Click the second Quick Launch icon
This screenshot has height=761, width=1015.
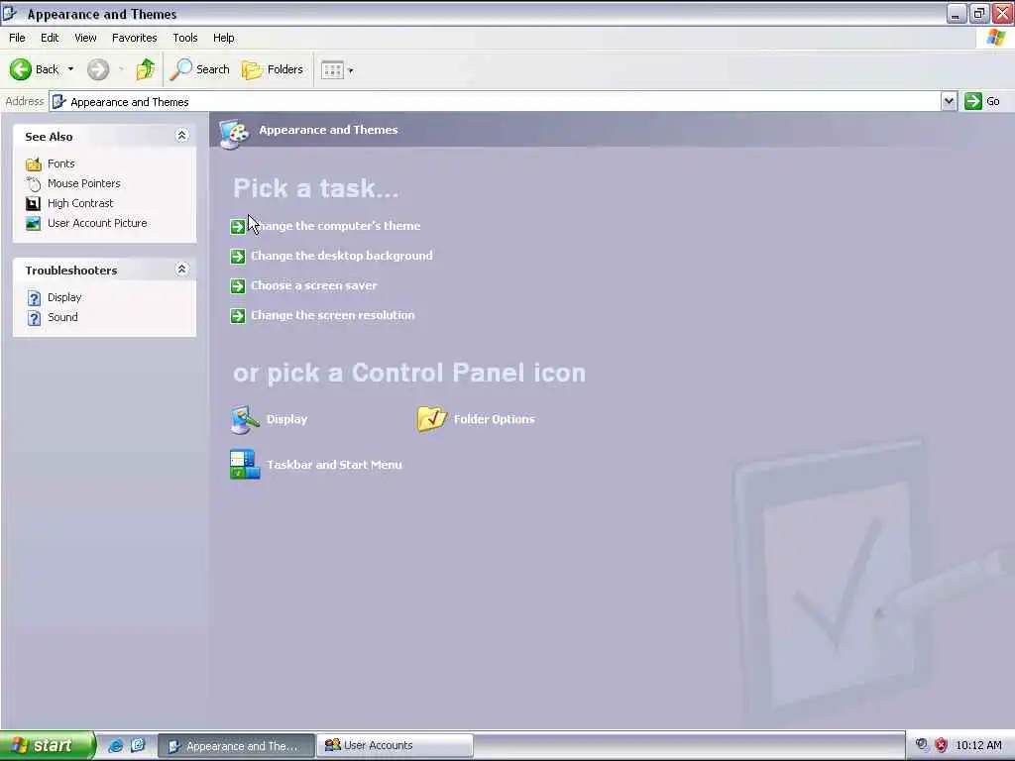coord(138,745)
